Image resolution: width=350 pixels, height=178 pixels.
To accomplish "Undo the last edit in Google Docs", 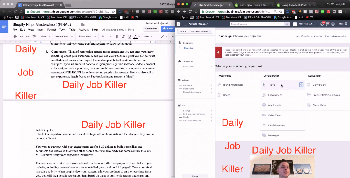I will tap(21, 37).
